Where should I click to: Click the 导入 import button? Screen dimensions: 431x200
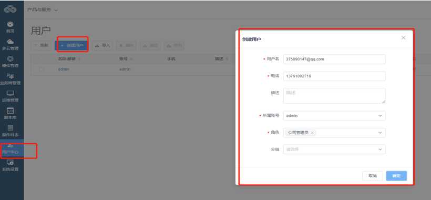[x=102, y=45]
